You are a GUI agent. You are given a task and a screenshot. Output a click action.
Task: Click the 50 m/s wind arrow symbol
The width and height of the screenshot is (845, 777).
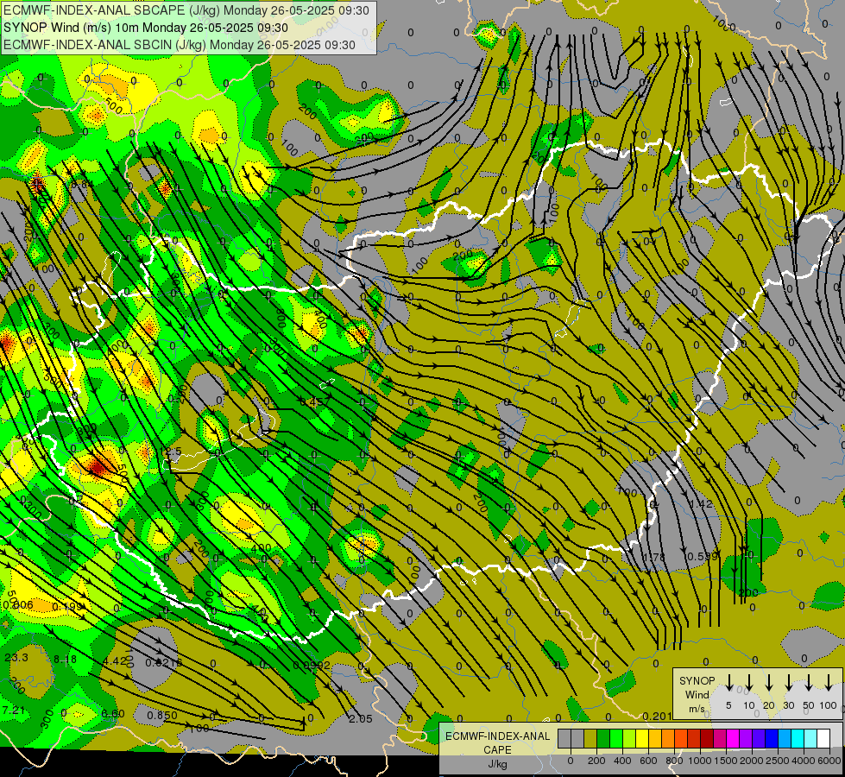tap(809, 683)
